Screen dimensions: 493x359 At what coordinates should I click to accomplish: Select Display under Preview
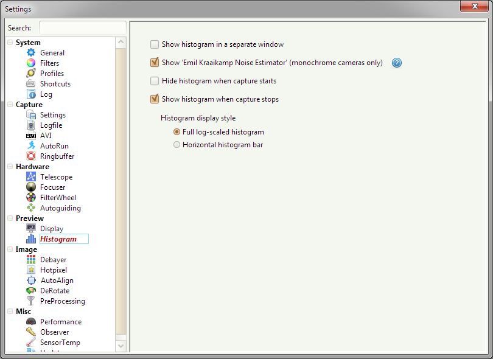point(52,229)
